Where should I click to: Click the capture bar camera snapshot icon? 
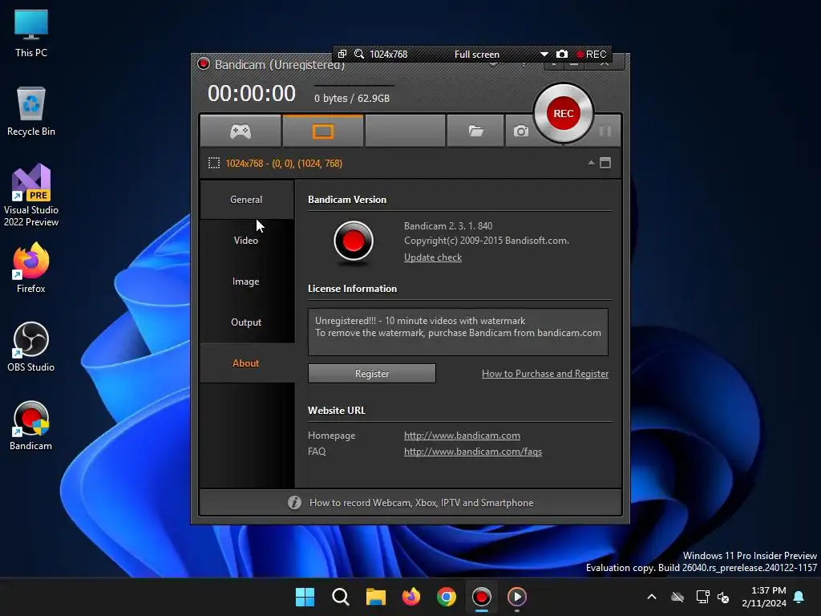562,54
